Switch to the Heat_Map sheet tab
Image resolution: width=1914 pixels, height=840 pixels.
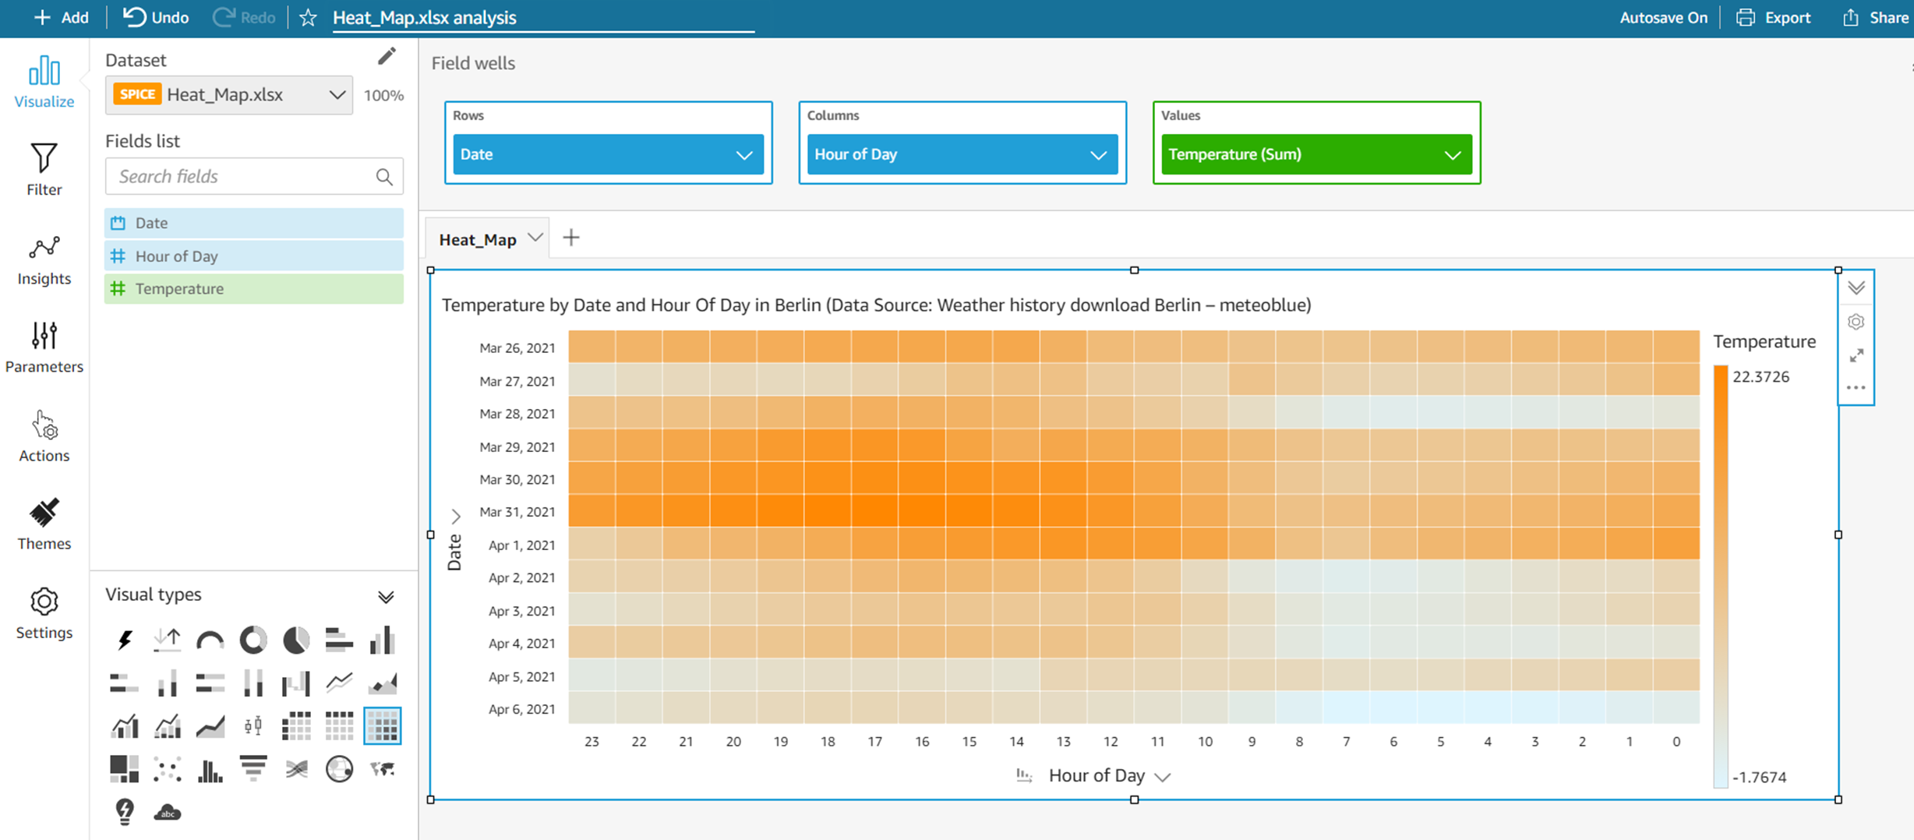[x=478, y=239]
